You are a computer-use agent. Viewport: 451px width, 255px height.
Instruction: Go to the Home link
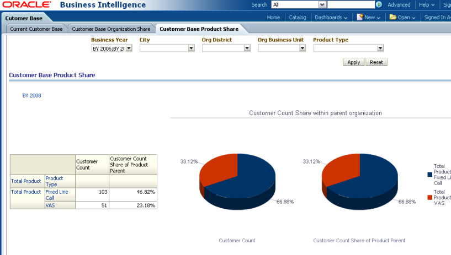click(273, 18)
